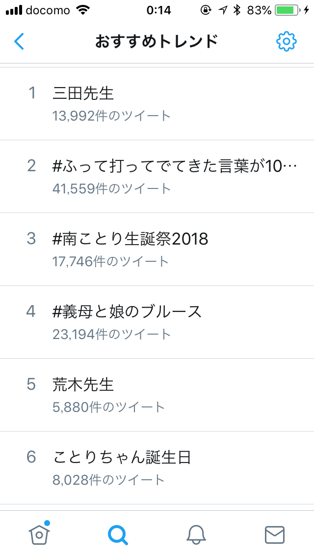Open trend ことりちゃん誕生日

click(122, 457)
